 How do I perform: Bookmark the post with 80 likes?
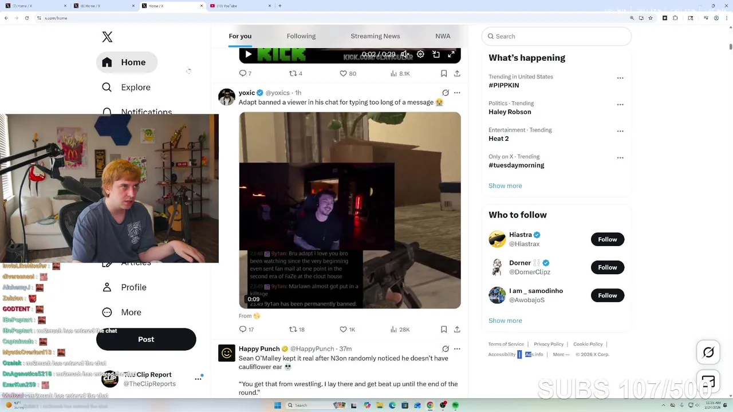tap(444, 73)
